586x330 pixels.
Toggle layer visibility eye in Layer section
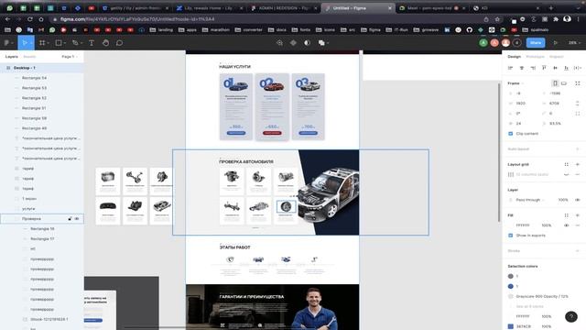[578, 200]
